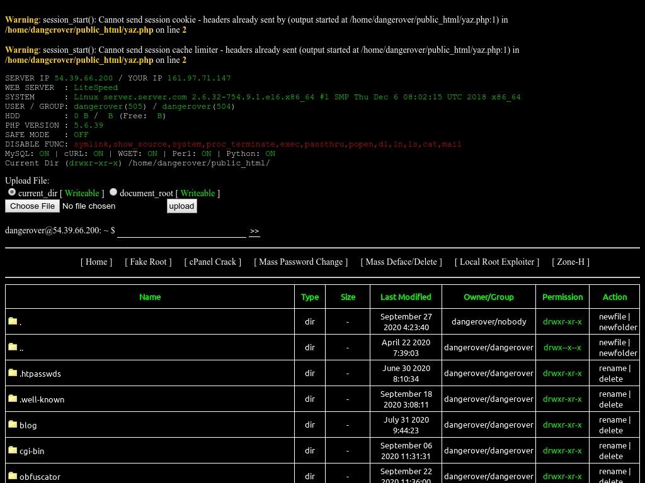Click 'dangerover/nobody' owner cell

tap(489, 321)
